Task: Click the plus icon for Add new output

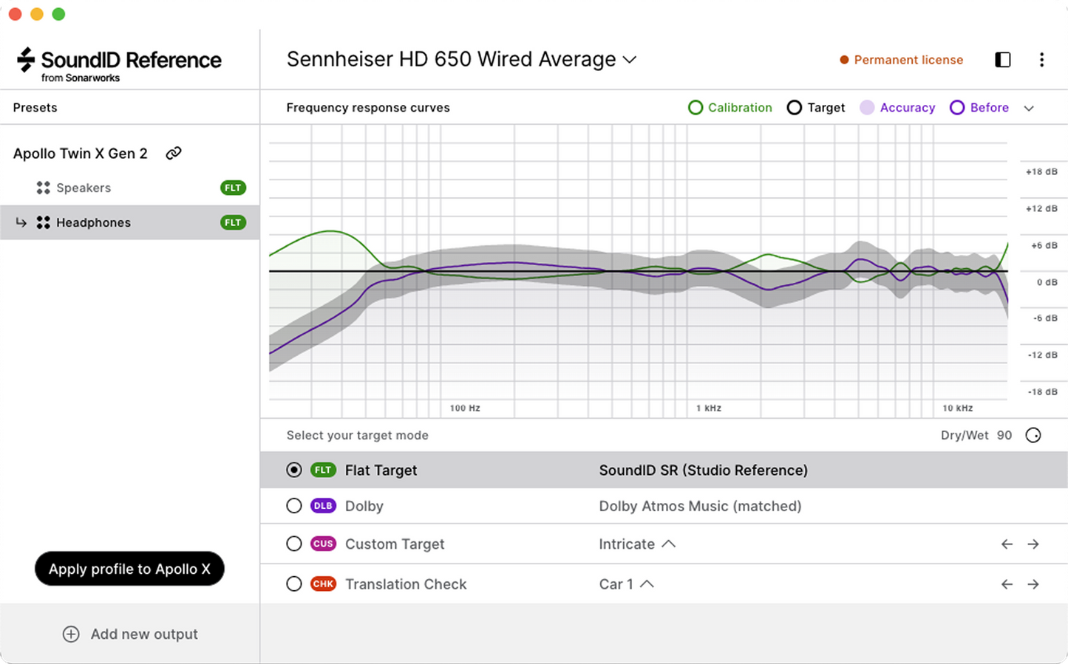Action: pos(71,634)
